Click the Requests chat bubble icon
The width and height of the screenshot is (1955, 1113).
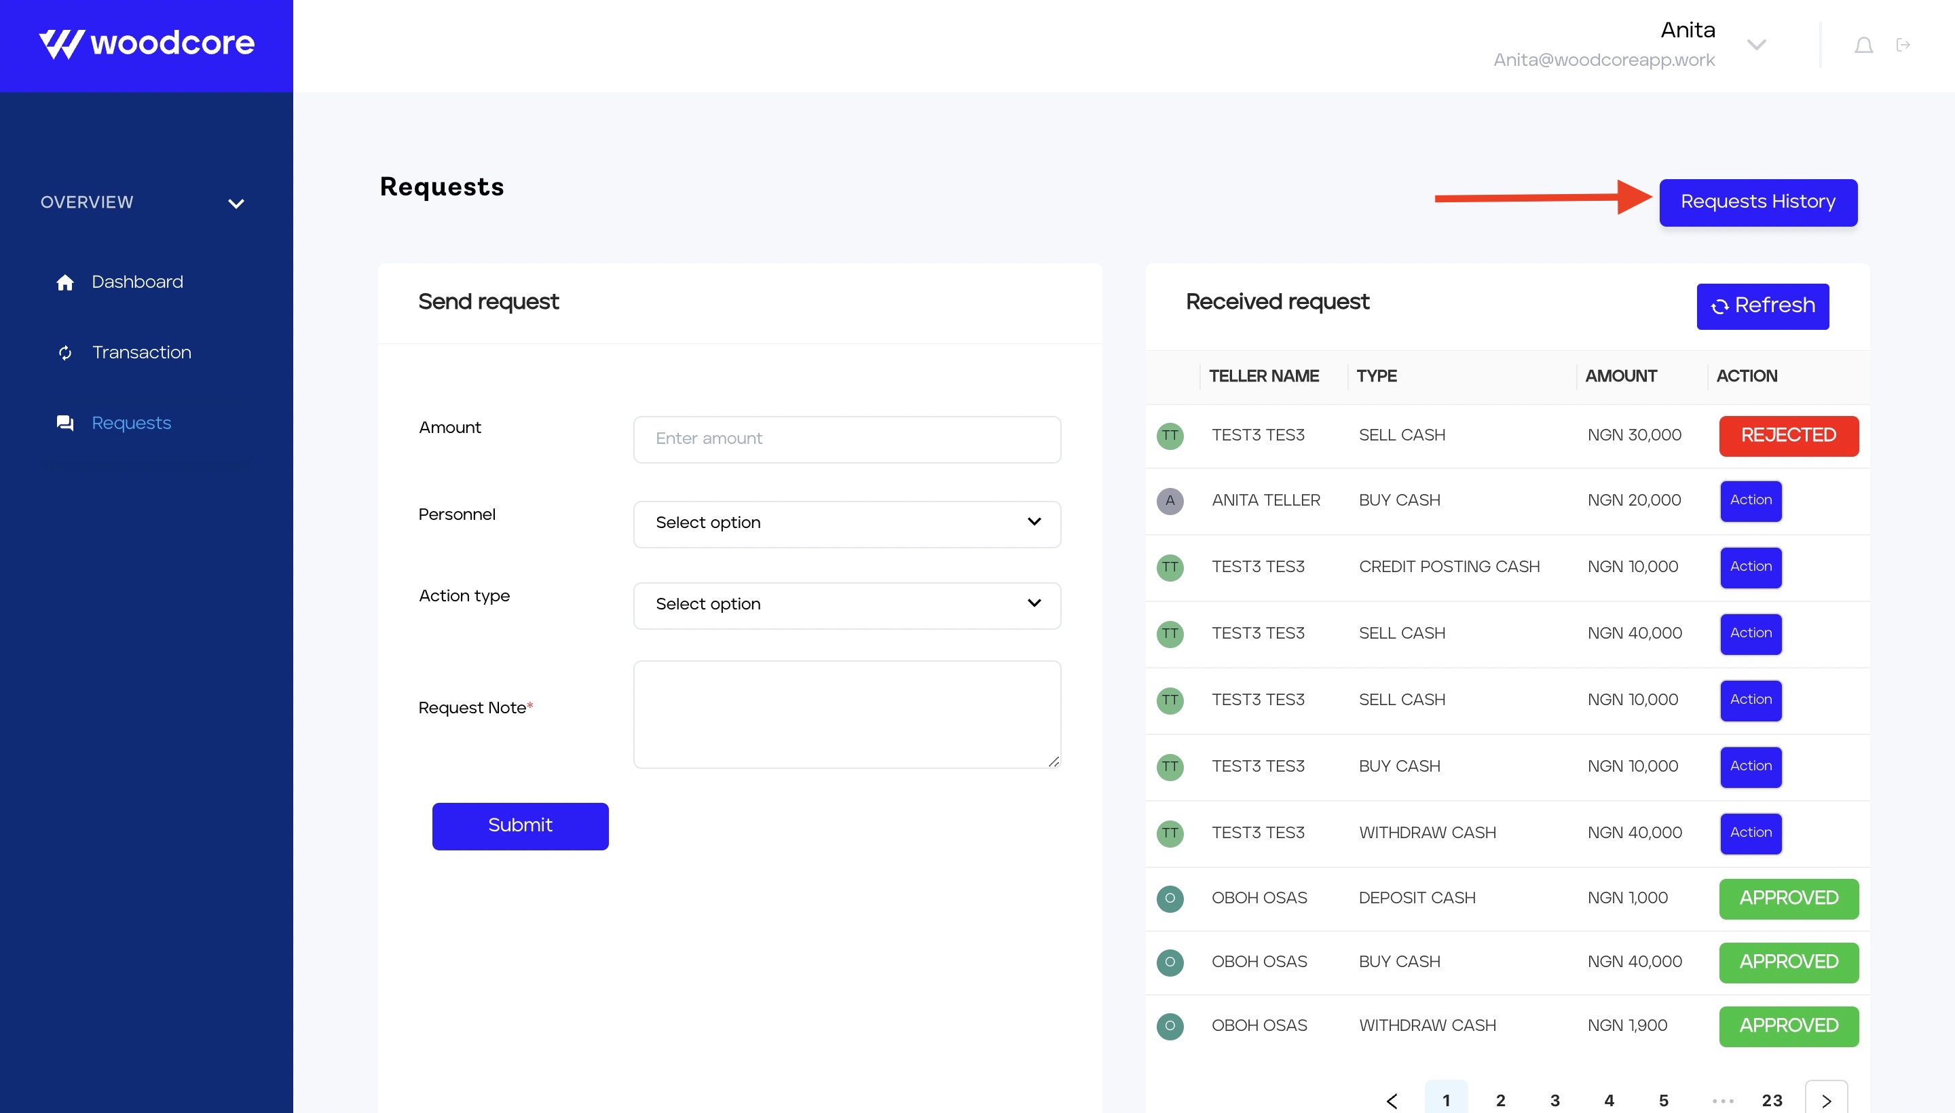65,423
